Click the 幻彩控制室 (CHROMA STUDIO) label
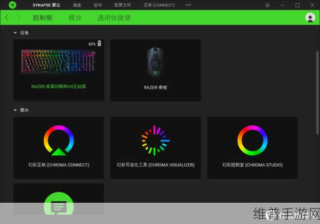The height and width of the screenshot is (224, 320). tap(252, 165)
